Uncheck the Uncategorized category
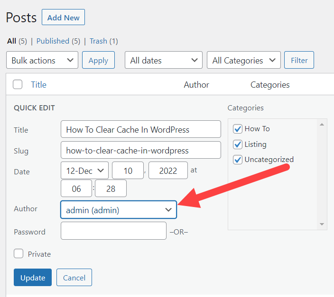Screen dimensions: 334x297 [x=238, y=160]
